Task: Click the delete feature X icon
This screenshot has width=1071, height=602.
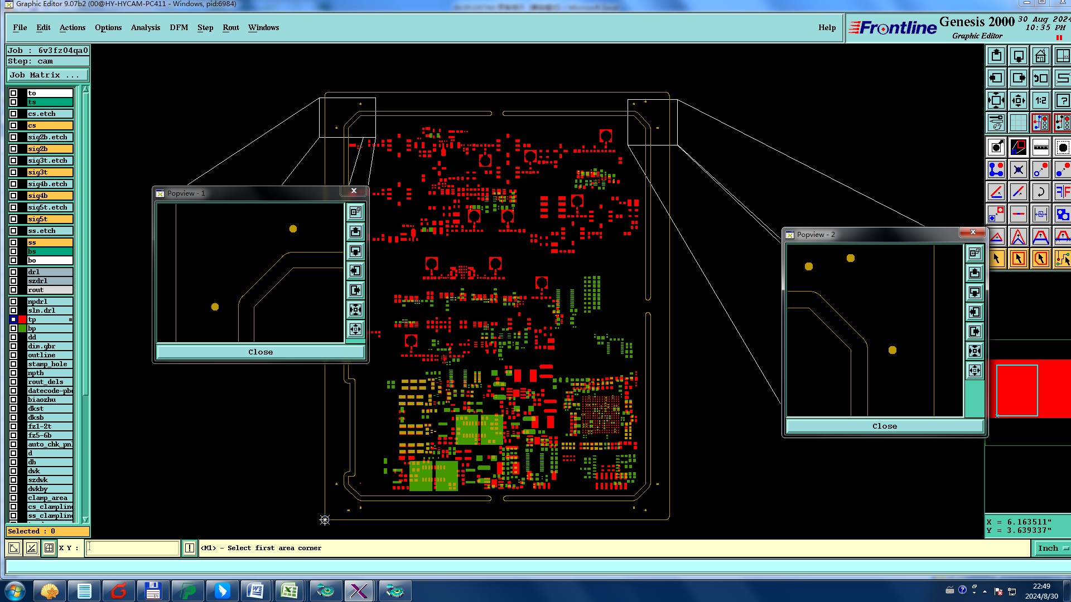Action: click(x=1018, y=170)
